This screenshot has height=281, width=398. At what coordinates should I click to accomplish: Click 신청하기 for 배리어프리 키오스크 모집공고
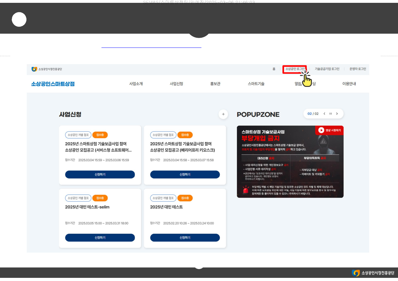pyautogui.click(x=185, y=175)
